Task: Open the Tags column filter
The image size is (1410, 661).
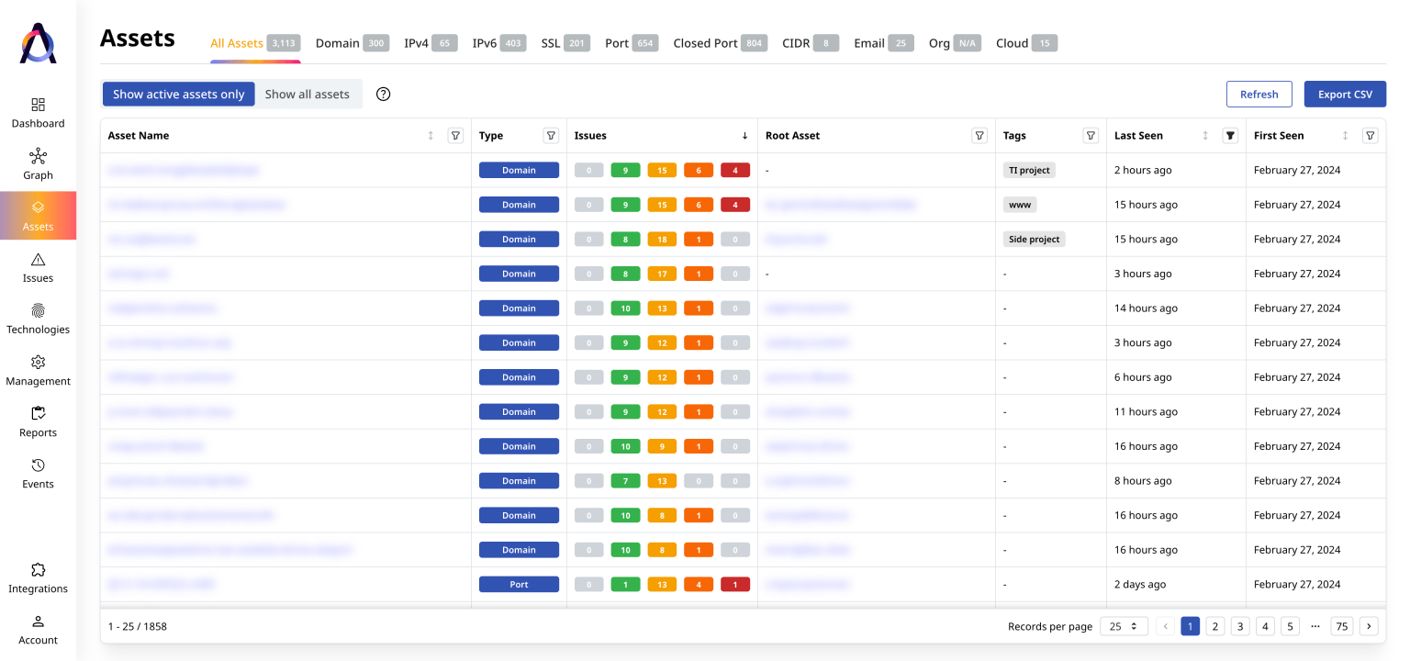Action: pyautogui.click(x=1091, y=136)
